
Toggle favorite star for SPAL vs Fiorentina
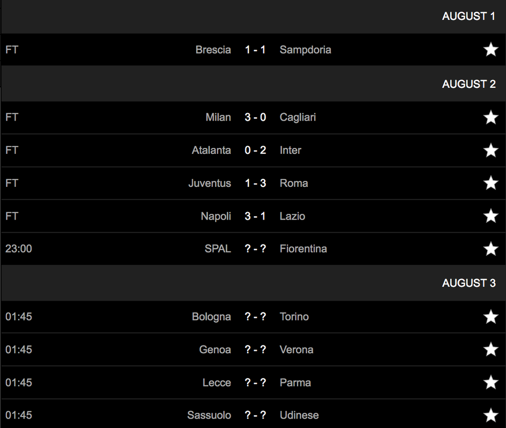pyautogui.click(x=491, y=248)
